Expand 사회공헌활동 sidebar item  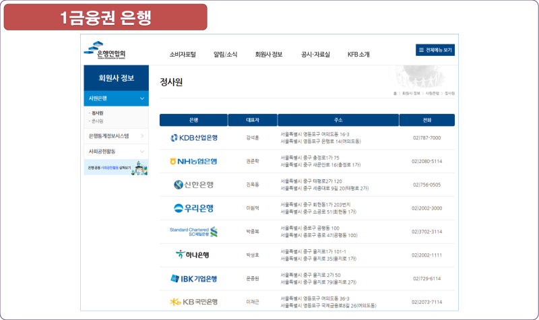coord(116,152)
